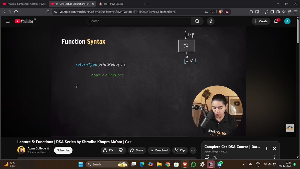This screenshot has width=300, height=169.
Task: Click the Apna College watermark in video
Action: 290,128
